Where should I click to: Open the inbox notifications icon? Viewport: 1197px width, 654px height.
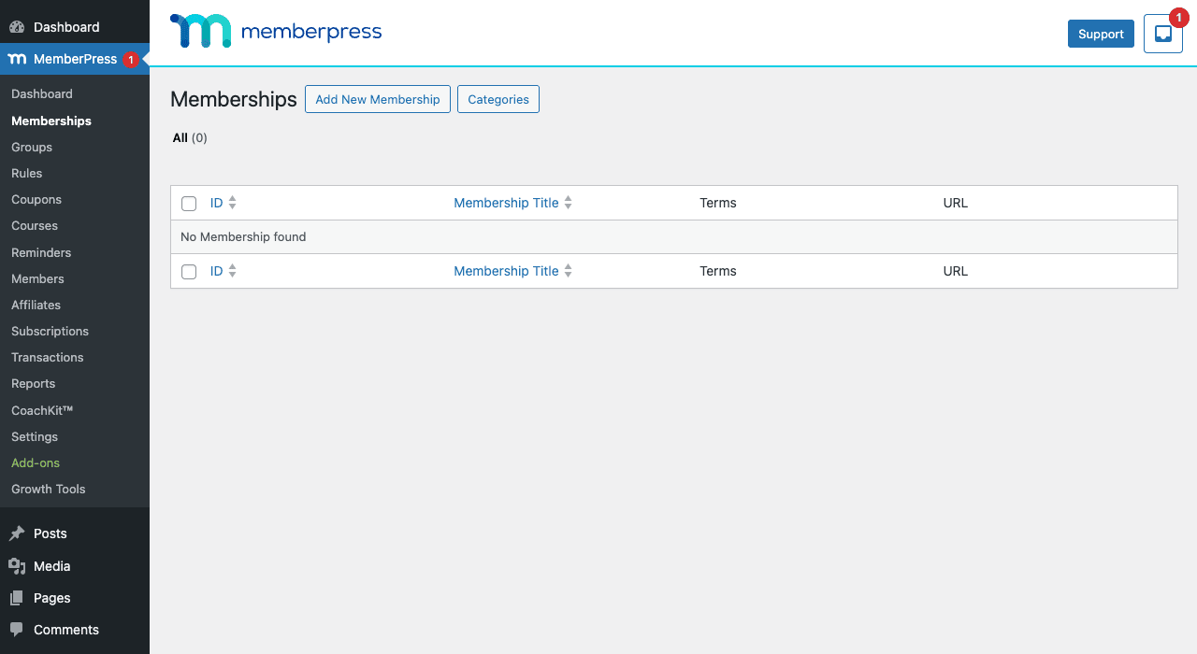[x=1163, y=34]
